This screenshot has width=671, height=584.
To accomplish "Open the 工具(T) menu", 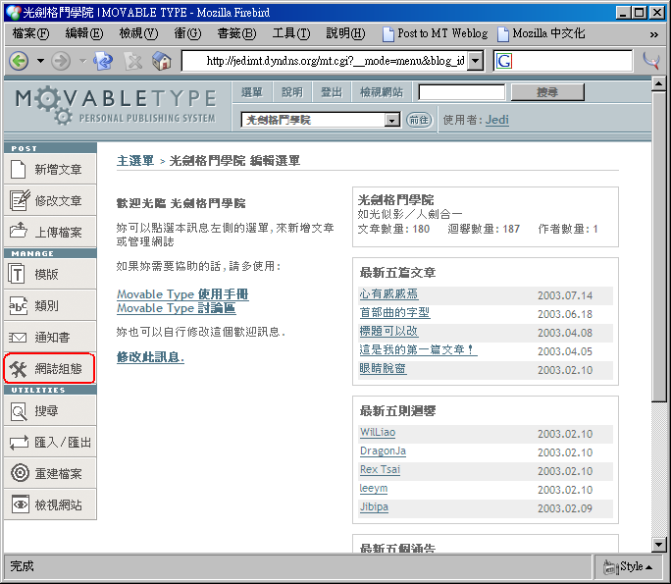I will (291, 33).
